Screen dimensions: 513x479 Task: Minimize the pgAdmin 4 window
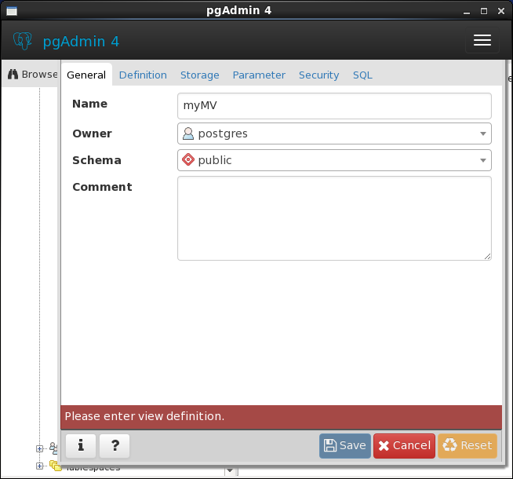click(x=467, y=12)
